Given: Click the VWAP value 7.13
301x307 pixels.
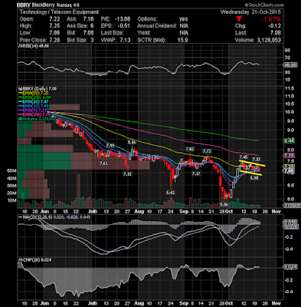Looking at the screenshot, I should click(x=125, y=40).
